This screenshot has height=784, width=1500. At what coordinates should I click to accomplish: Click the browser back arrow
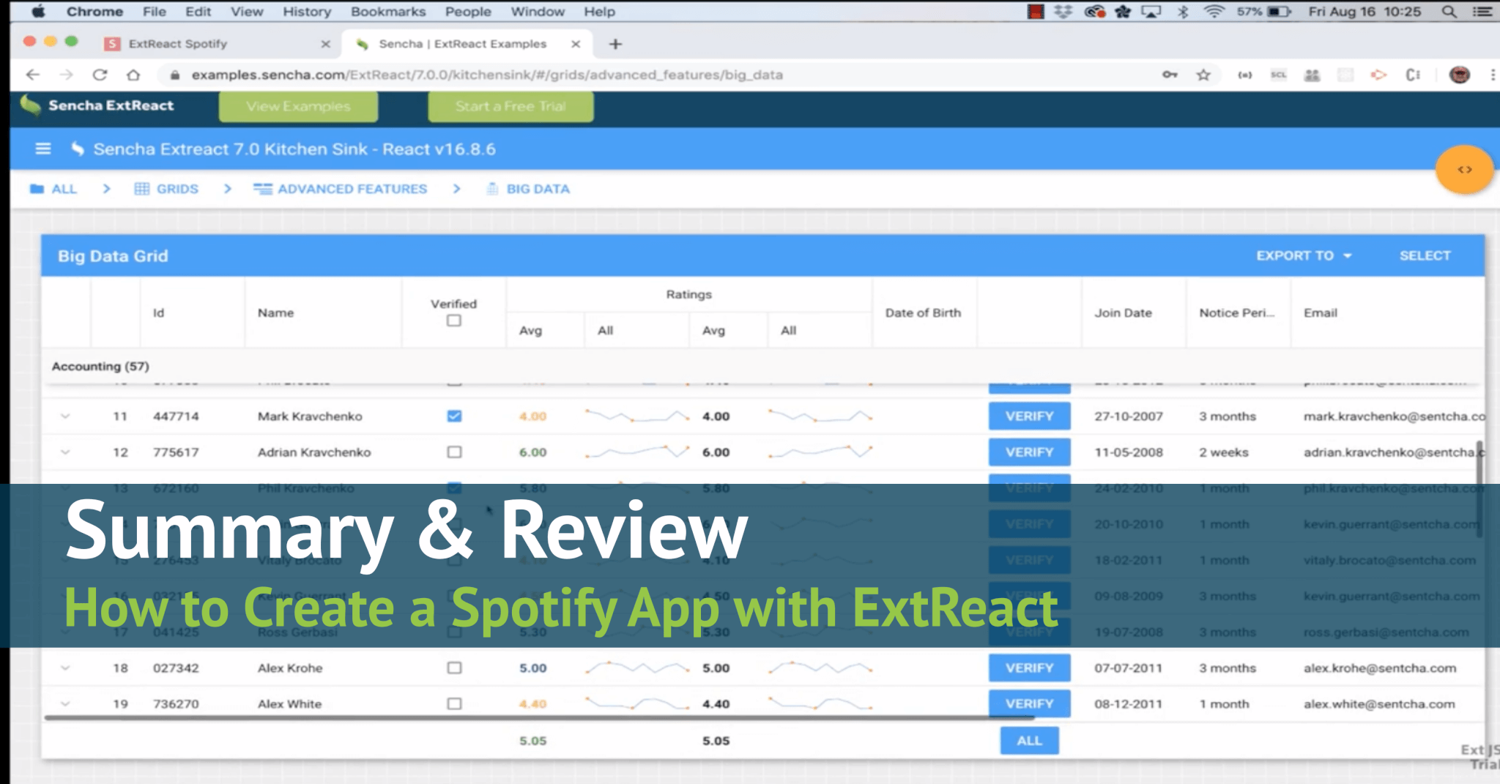pos(32,75)
